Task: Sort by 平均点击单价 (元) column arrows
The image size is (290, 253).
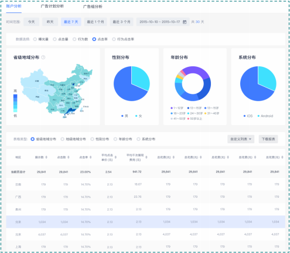Action: coord(115,157)
